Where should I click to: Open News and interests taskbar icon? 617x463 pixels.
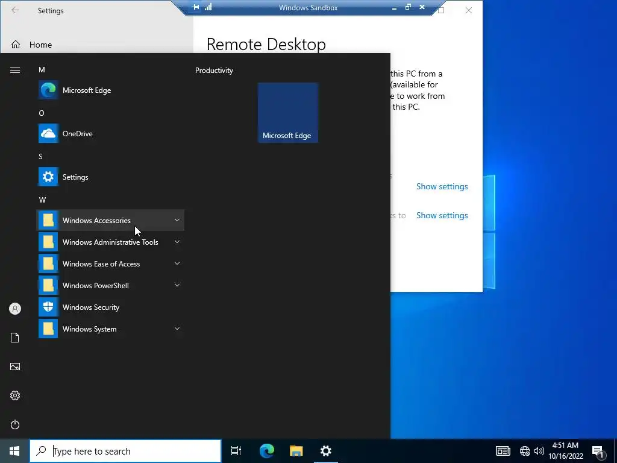point(503,451)
